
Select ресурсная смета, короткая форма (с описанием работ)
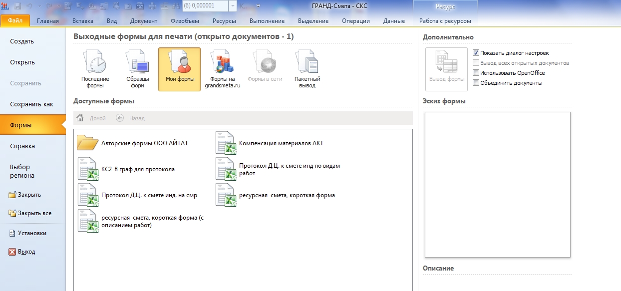[141, 221]
